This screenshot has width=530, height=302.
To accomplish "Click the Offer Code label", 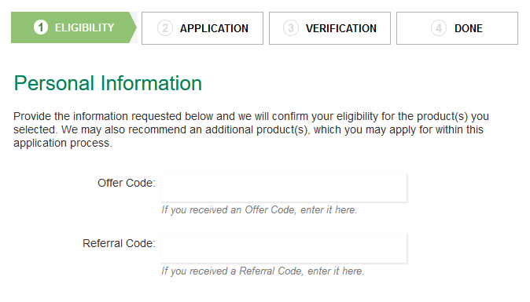I will [x=127, y=183].
